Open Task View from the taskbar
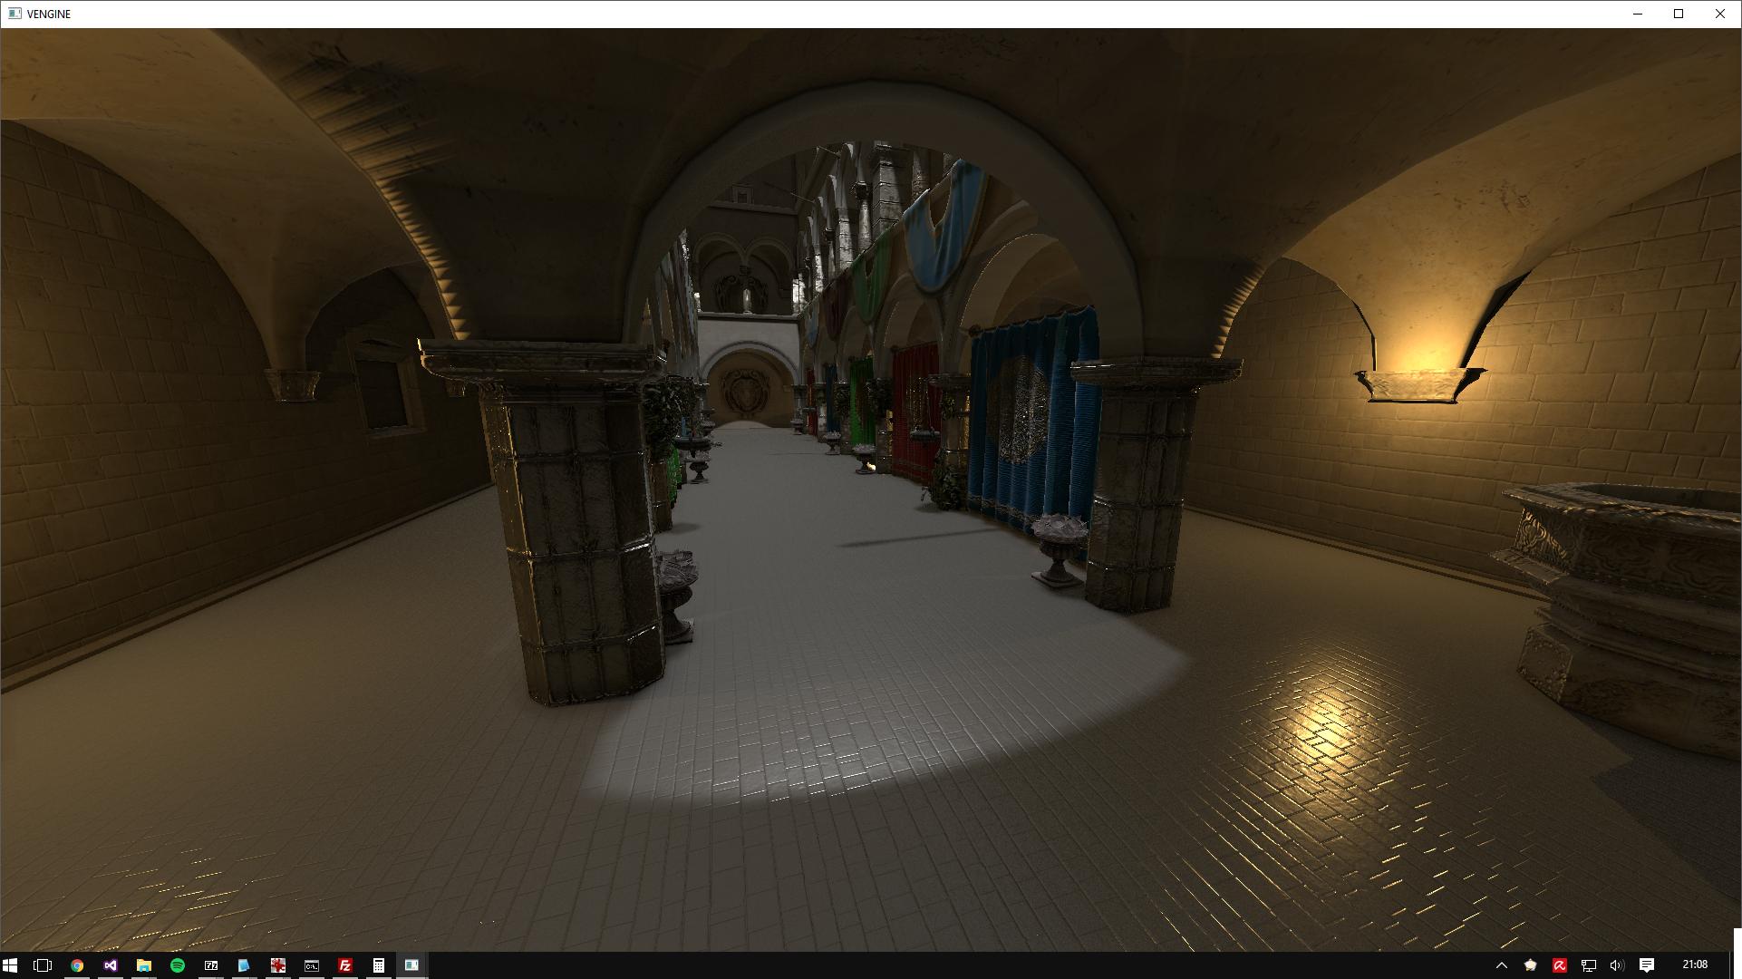The image size is (1742, 979). 43,965
